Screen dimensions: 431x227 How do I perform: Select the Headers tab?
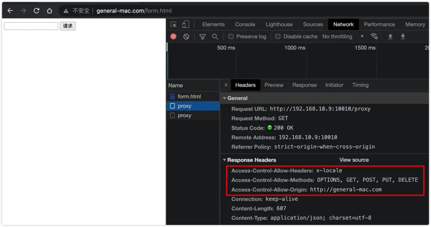coord(245,85)
